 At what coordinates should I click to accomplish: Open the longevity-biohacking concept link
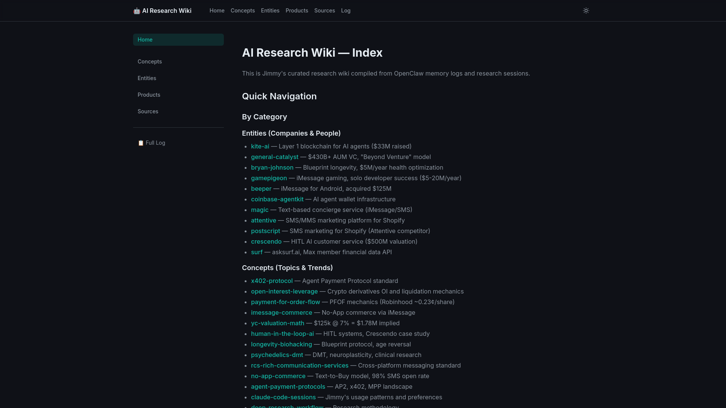(281, 344)
